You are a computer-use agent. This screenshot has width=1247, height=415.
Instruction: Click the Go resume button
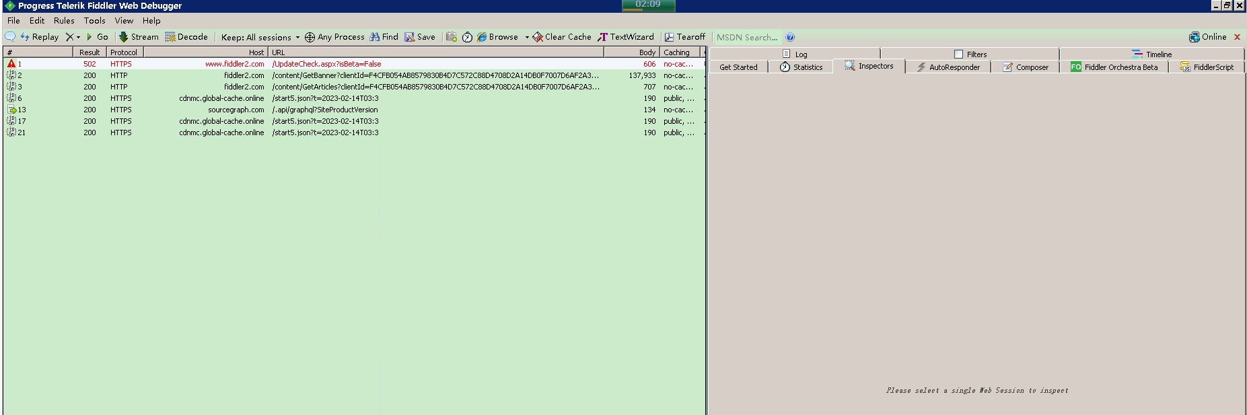coord(98,37)
